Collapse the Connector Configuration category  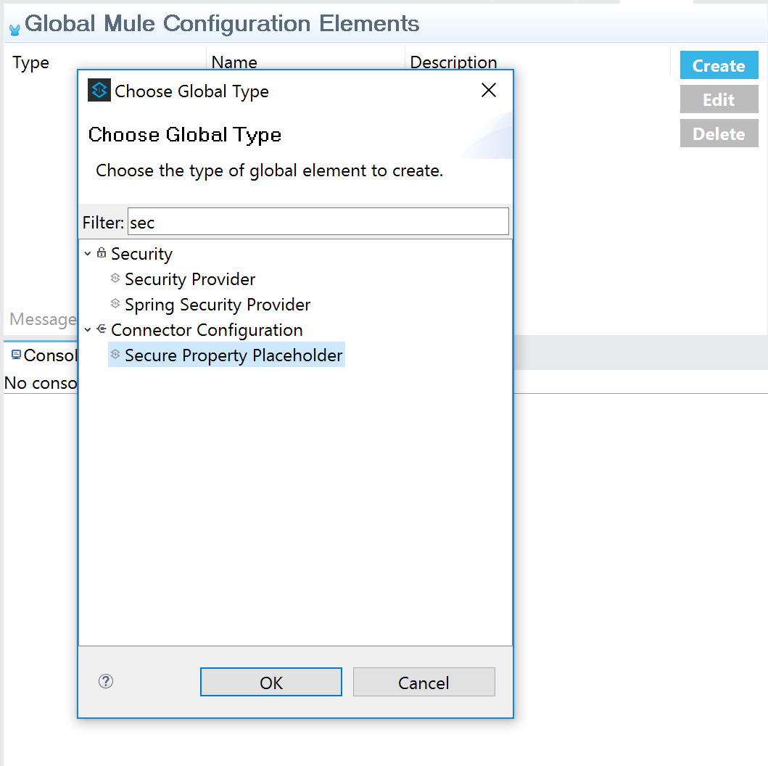coord(88,330)
